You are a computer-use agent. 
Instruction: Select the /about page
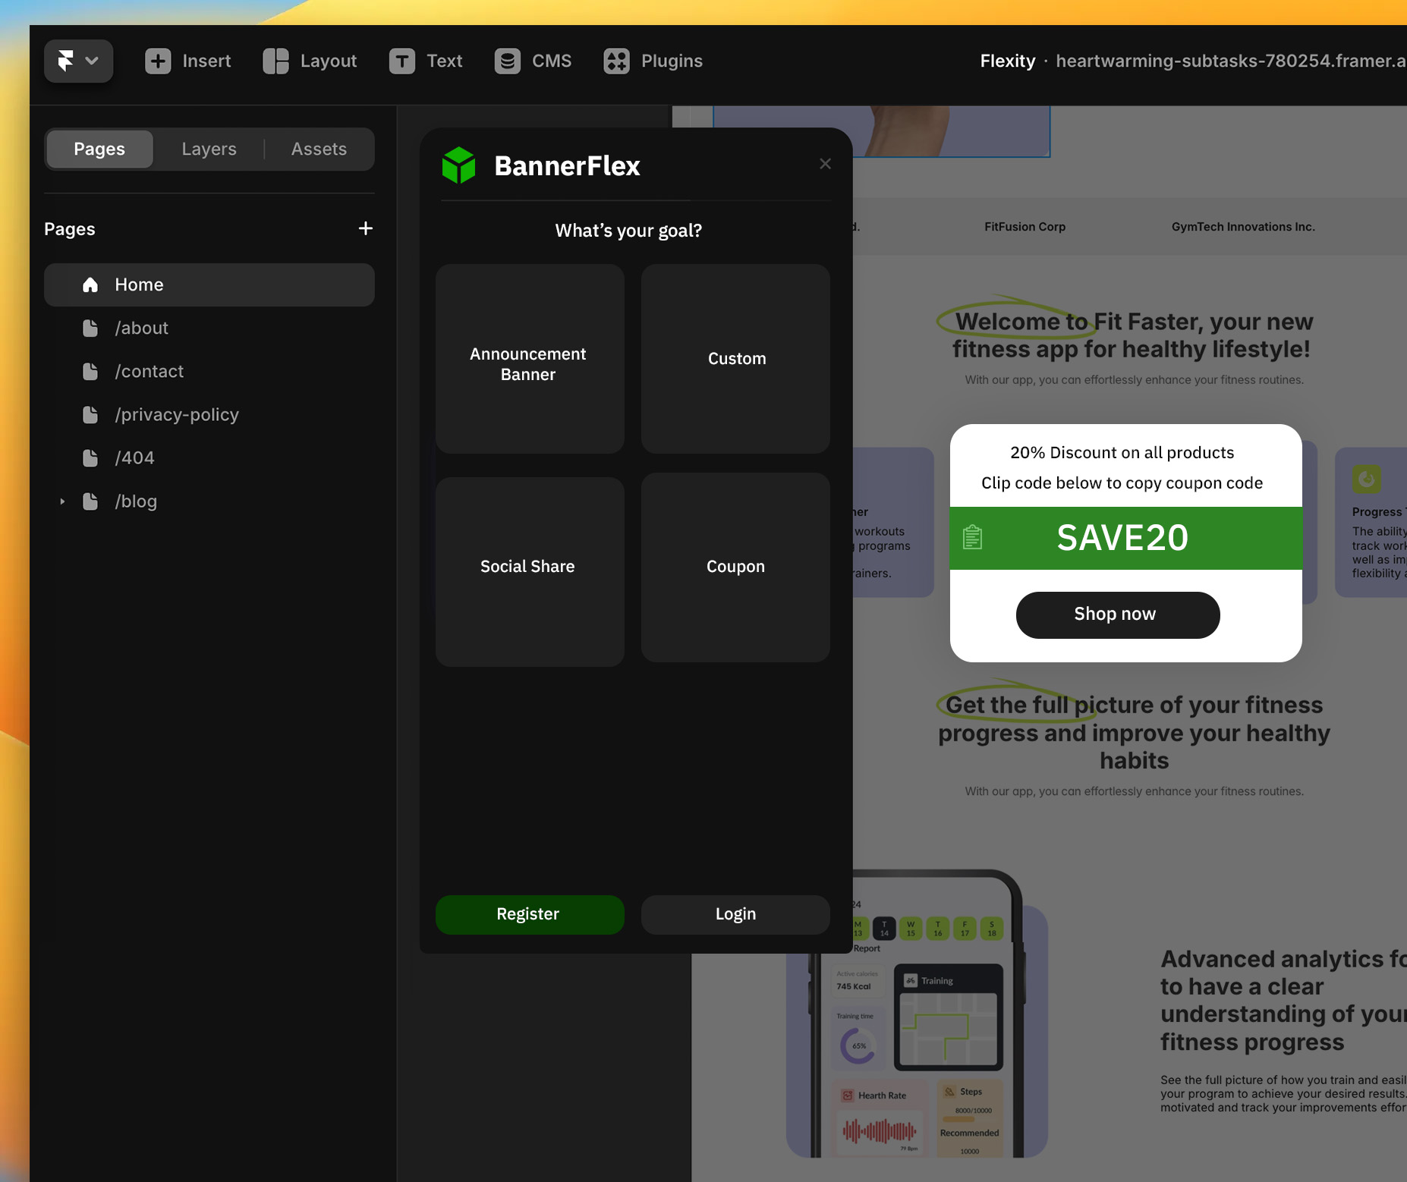coord(209,328)
